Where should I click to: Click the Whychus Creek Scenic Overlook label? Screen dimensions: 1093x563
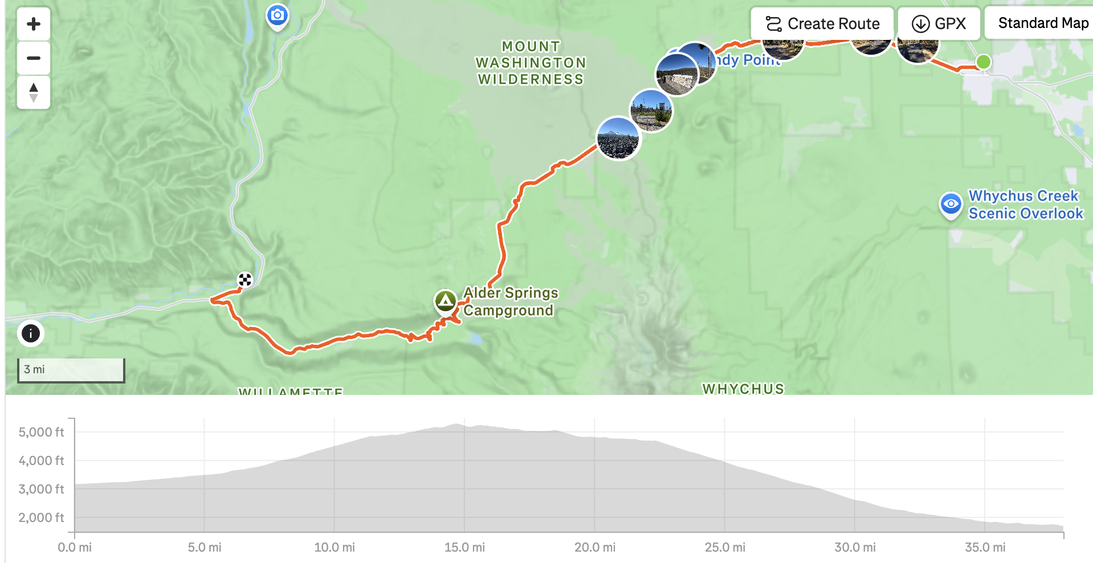(x=1026, y=205)
